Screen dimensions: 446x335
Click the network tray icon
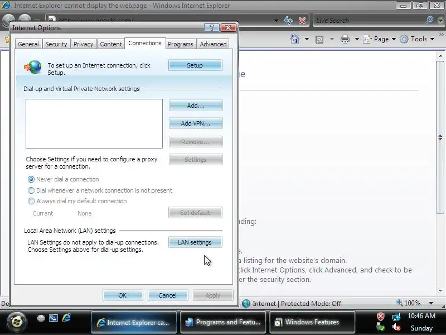pyautogui.click(x=396, y=316)
